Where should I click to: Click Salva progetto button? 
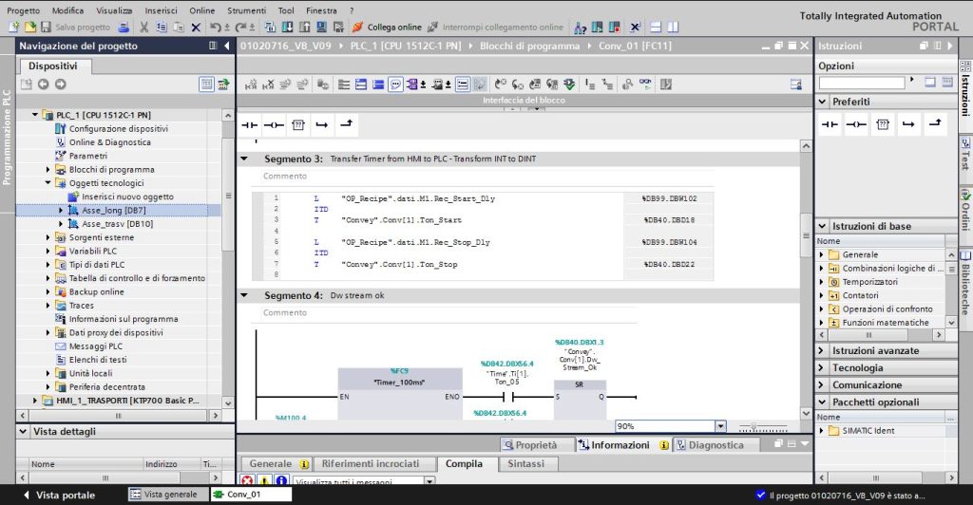pyautogui.click(x=76, y=28)
